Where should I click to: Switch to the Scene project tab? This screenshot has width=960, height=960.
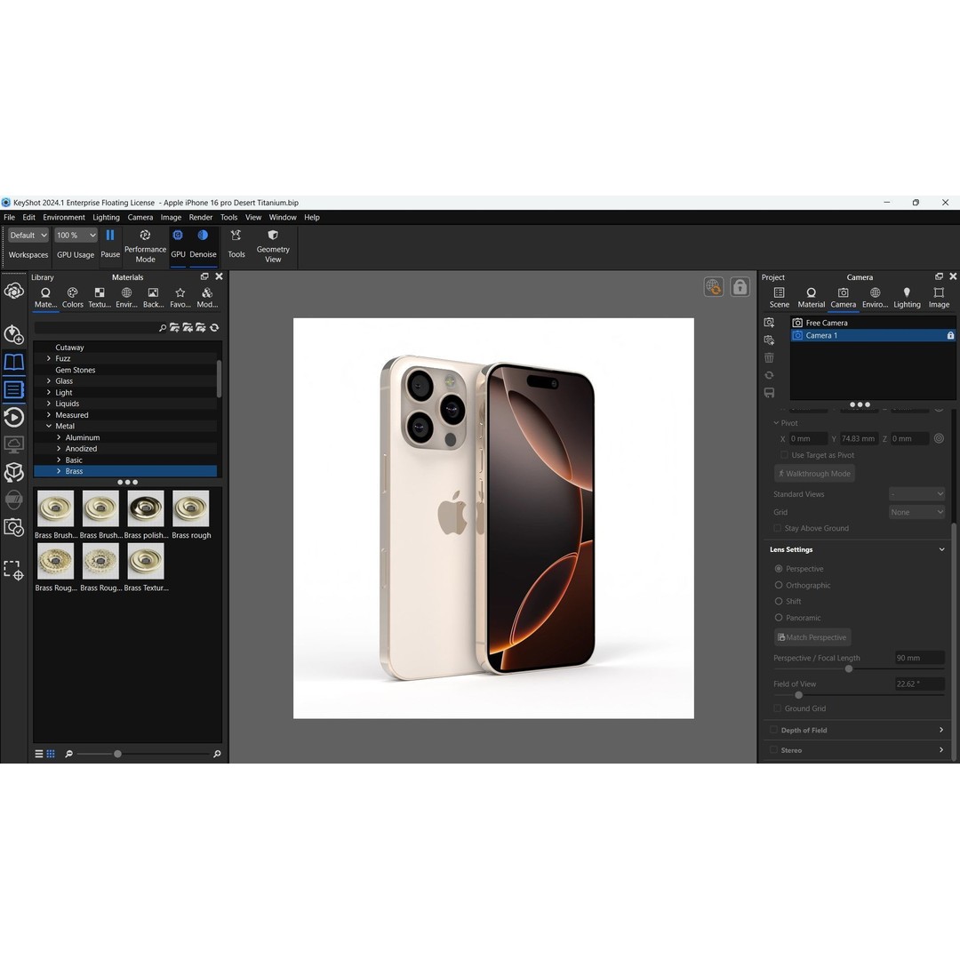[779, 298]
